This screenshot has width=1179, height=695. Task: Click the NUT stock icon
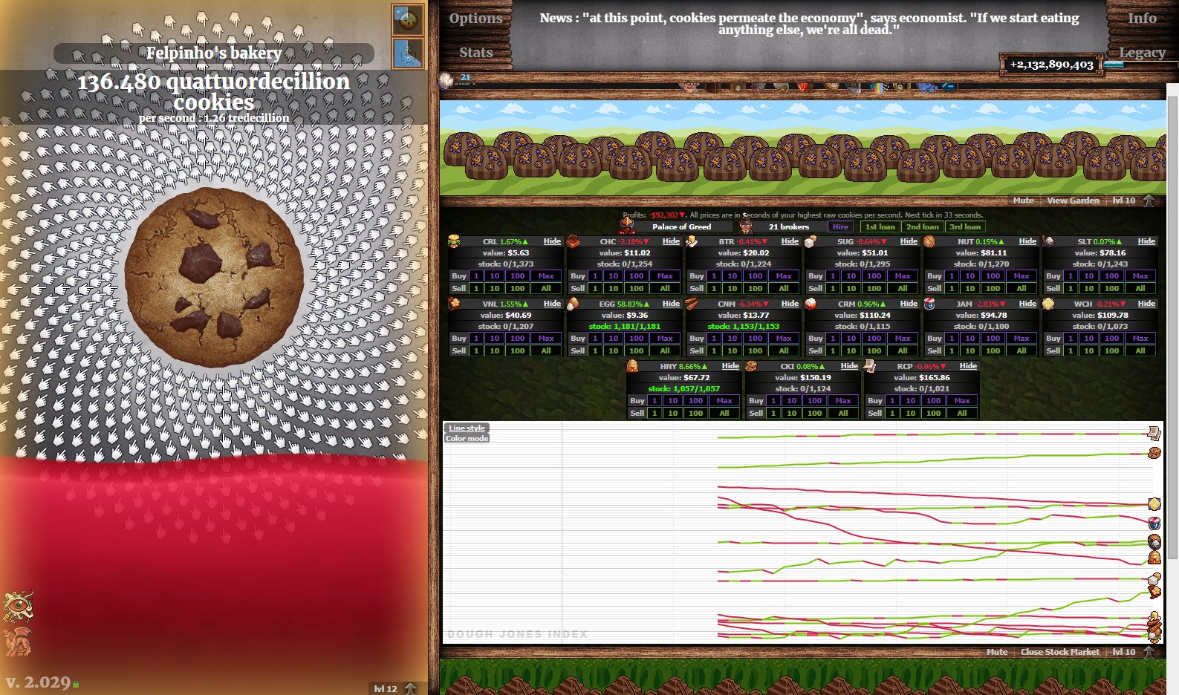[929, 241]
